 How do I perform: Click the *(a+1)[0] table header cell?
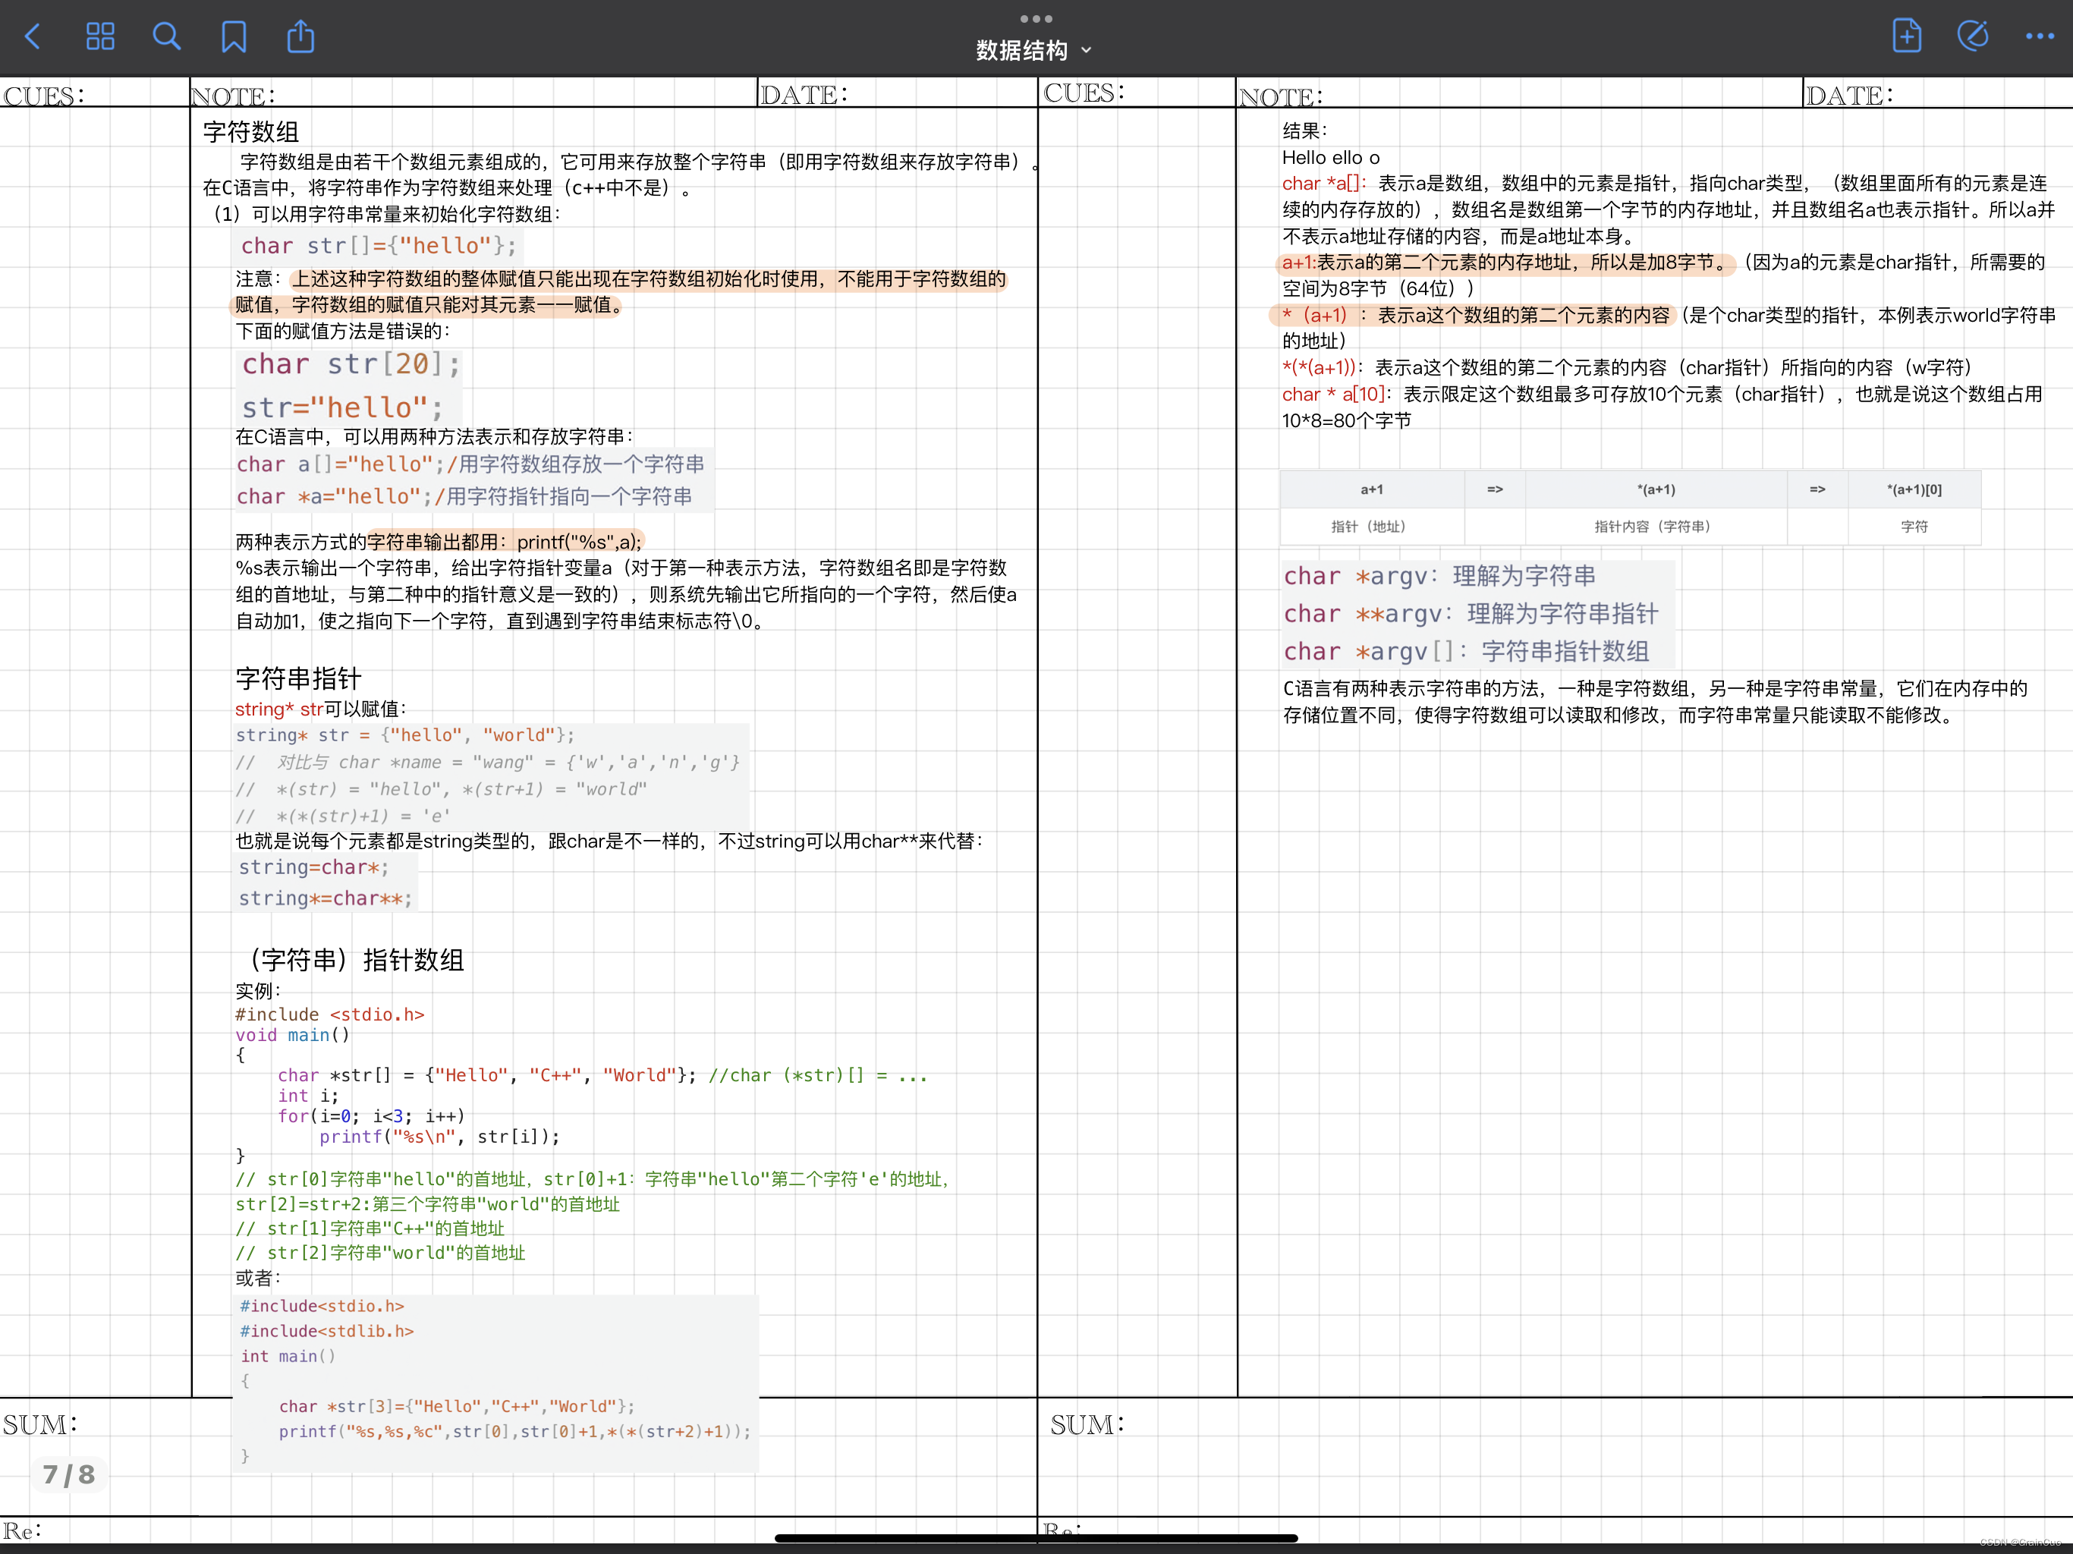click(x=1914, y=489)
